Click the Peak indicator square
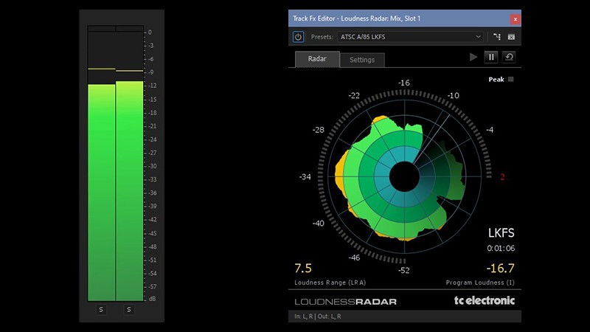 point(510,80)
